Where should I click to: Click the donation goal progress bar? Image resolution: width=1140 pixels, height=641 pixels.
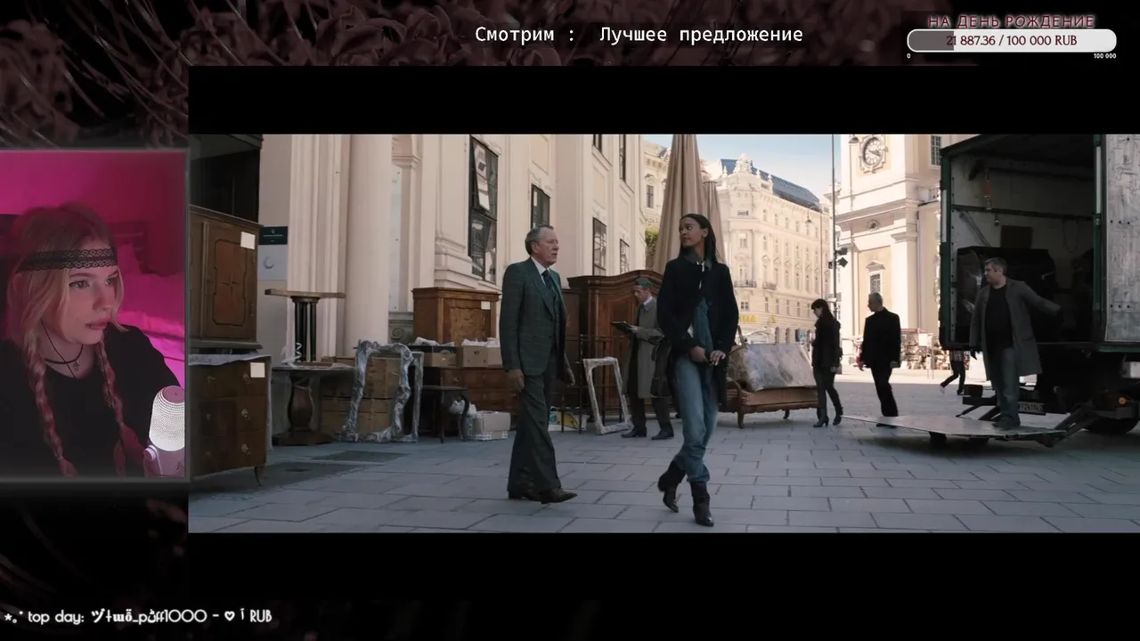tap(1011, 41)
